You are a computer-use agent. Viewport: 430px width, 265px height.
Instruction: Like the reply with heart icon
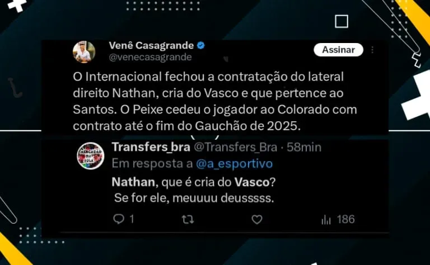(257, 219)
